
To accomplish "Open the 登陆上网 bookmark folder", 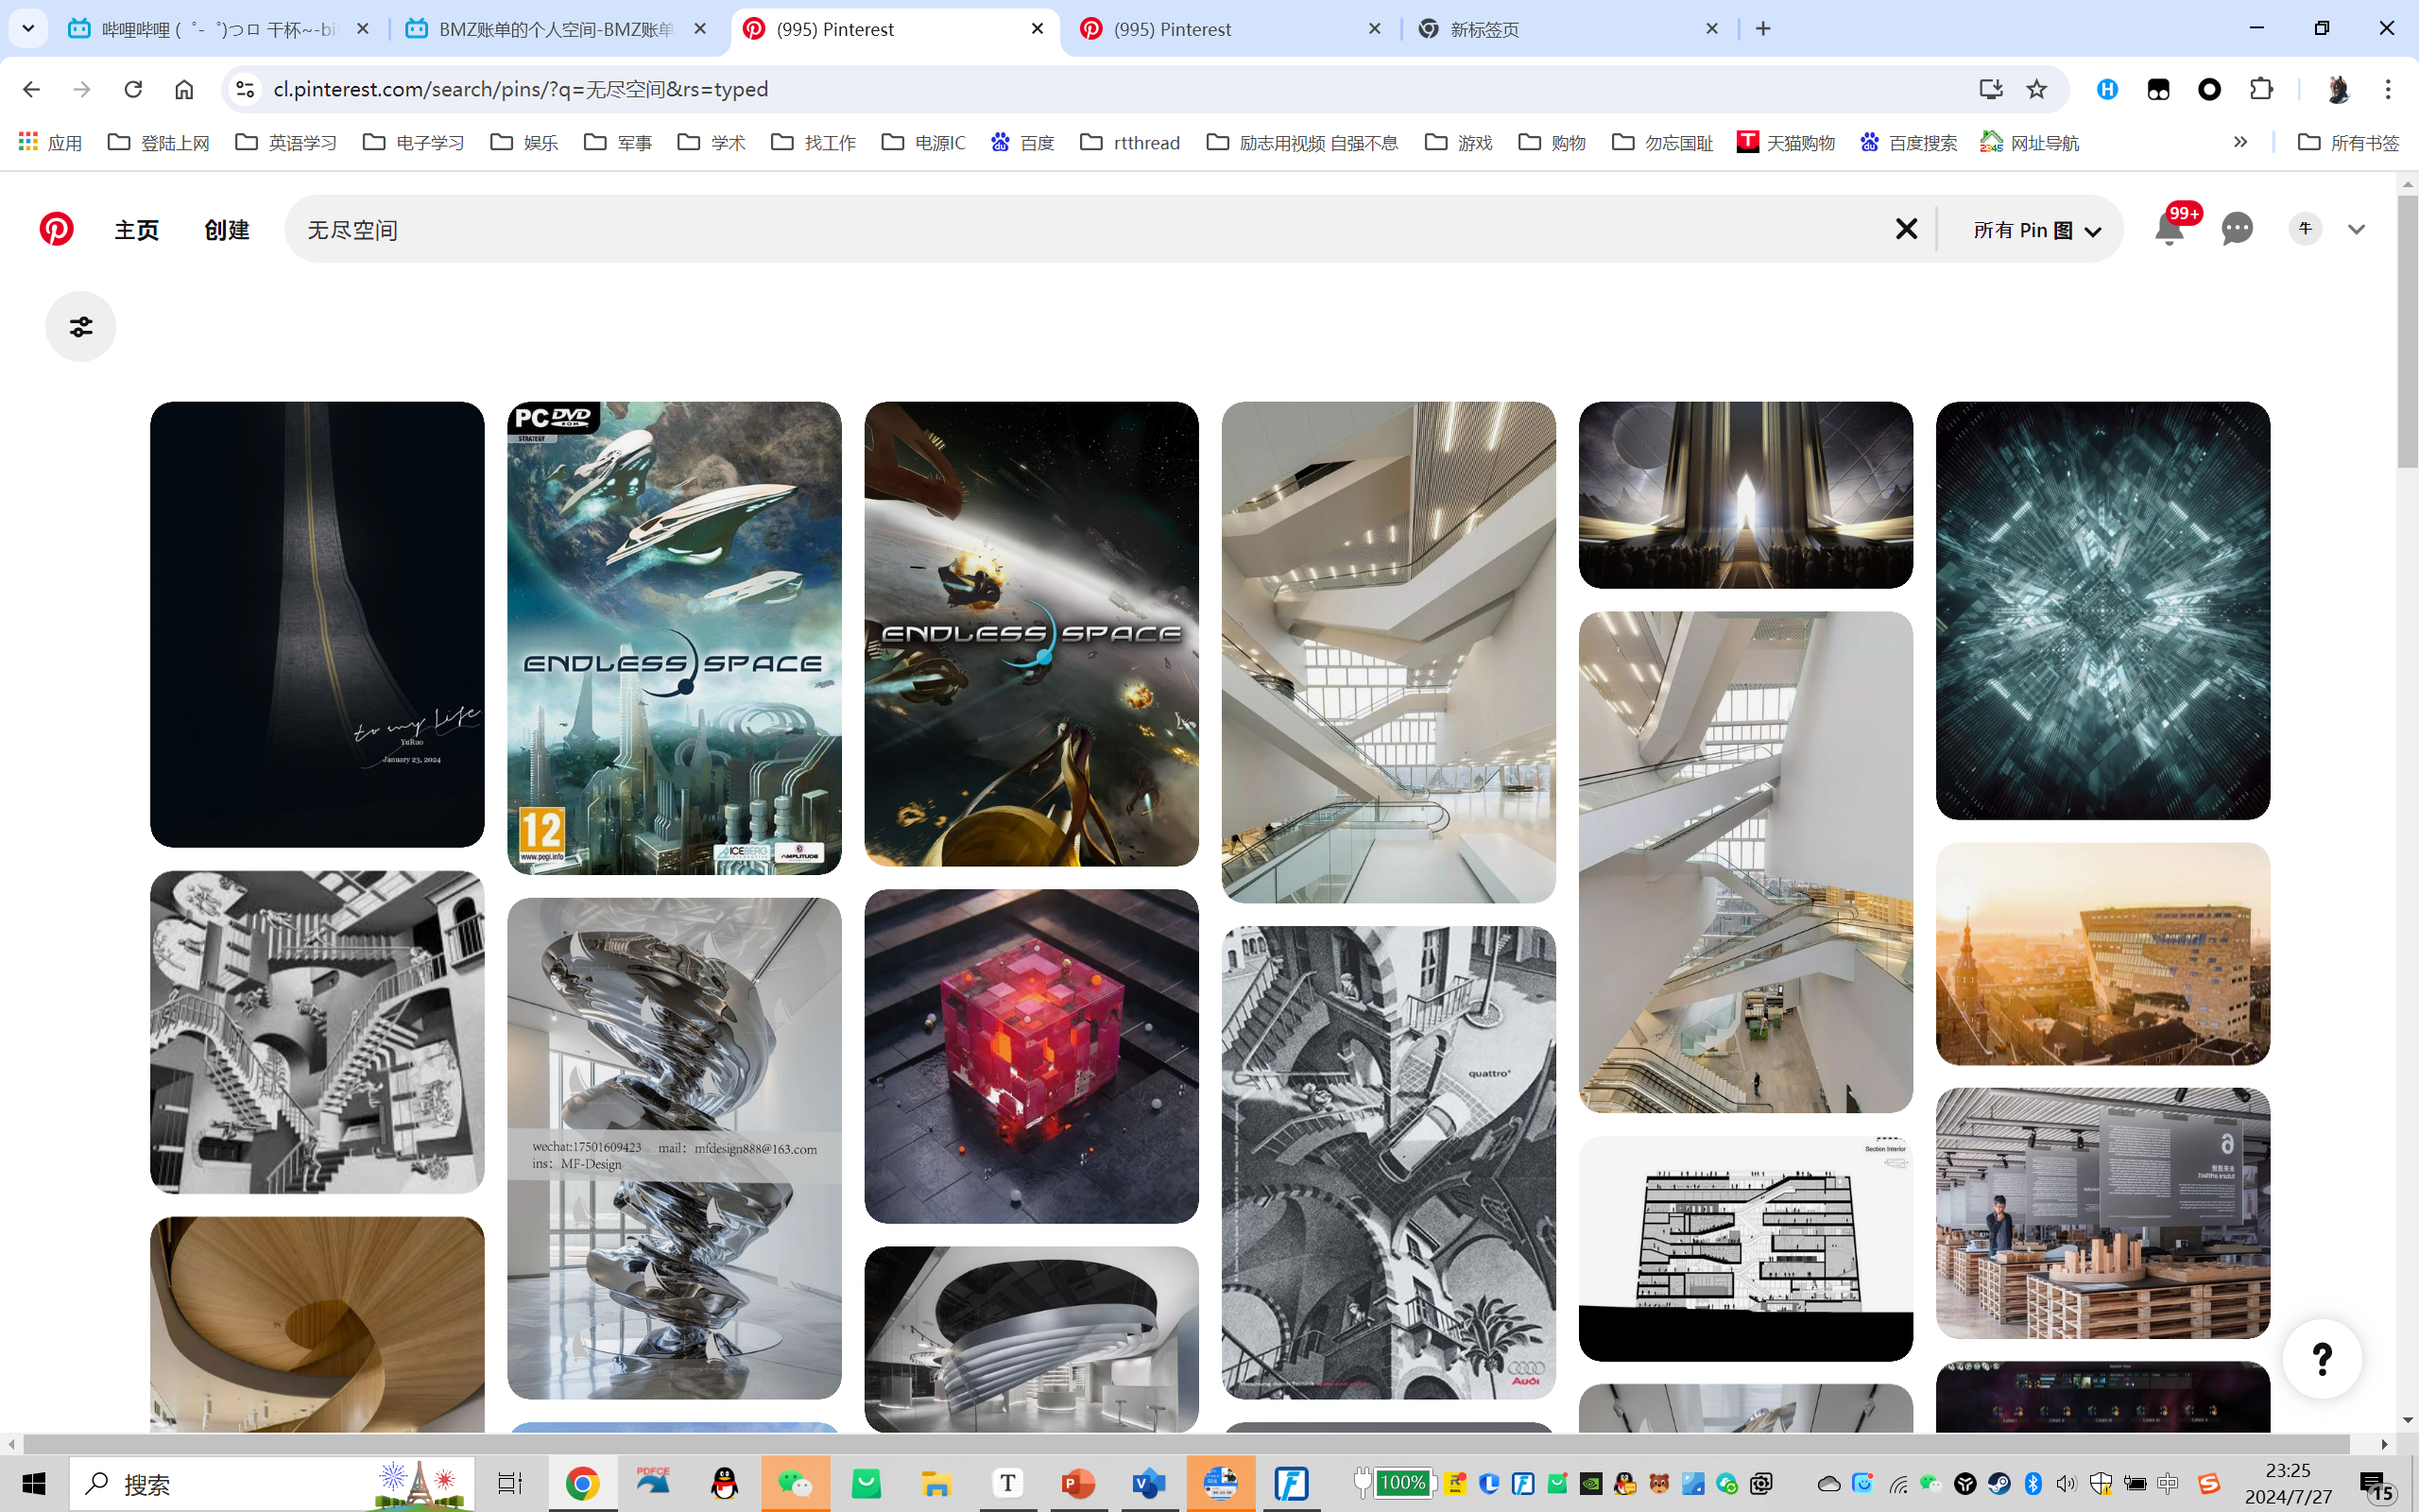I will click(x=159, y=142).
